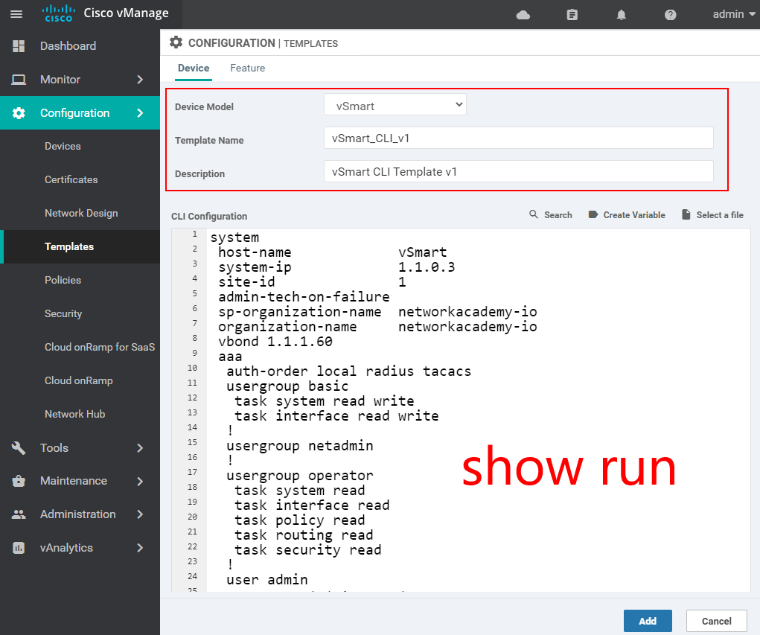View notifications via the bell icon
760x635 pixels.
point(622,14)
